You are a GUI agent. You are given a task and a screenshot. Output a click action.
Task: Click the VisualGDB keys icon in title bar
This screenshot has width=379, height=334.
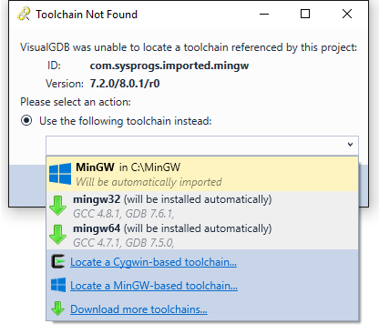click(24, 14)
